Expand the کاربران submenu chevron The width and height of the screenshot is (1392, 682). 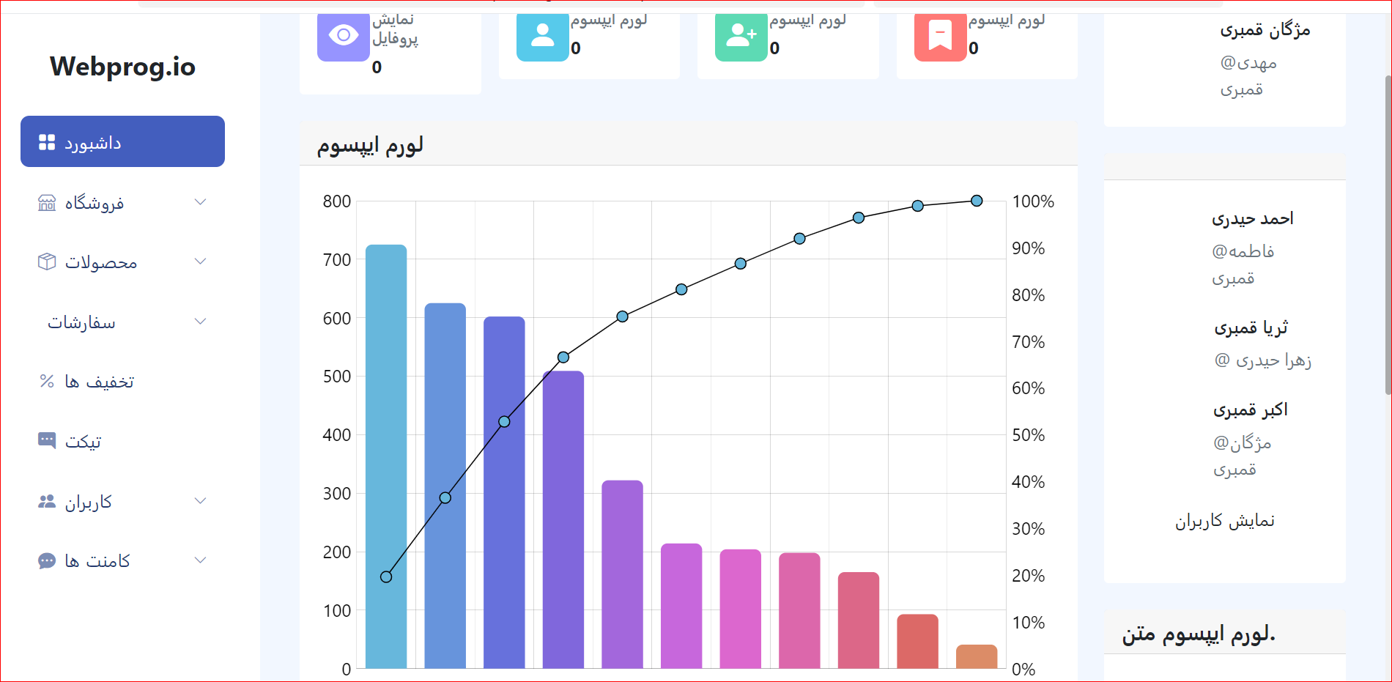[x=200, y=500]
